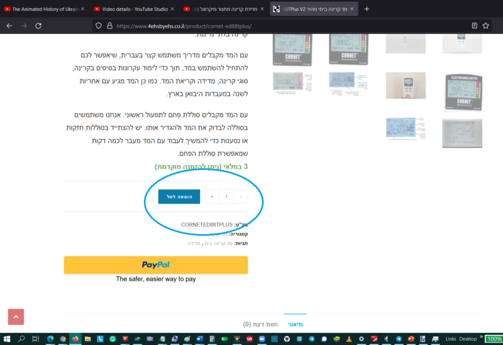Open the CORNET meter 0002 thumbnail
Image resolution: width=503 pixels, height=345 pixels.
[349, 50]
